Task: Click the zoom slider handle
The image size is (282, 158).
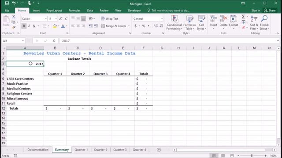Action: coord(252,156)
